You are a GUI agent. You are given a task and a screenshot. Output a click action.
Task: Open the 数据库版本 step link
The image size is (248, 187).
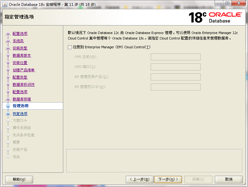(22, 56)
